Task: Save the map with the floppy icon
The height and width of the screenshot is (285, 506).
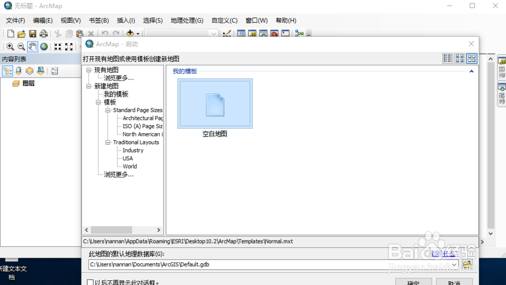Action: [x=32, y=33]
